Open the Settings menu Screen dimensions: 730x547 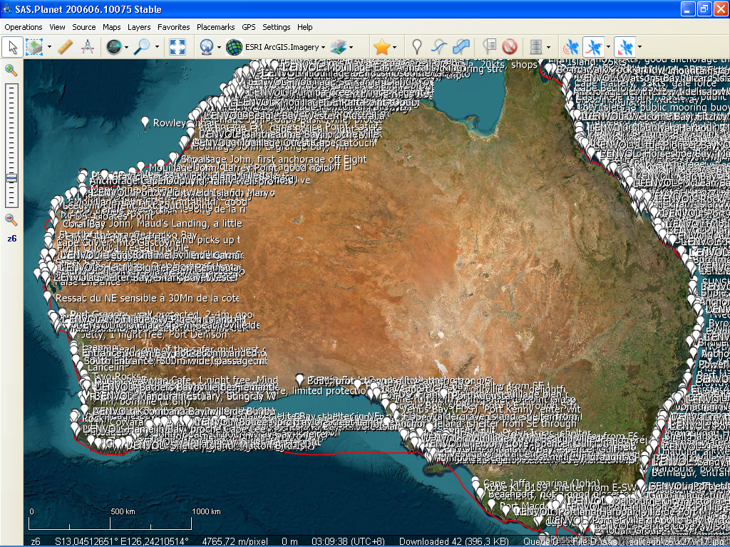(277, 27)
